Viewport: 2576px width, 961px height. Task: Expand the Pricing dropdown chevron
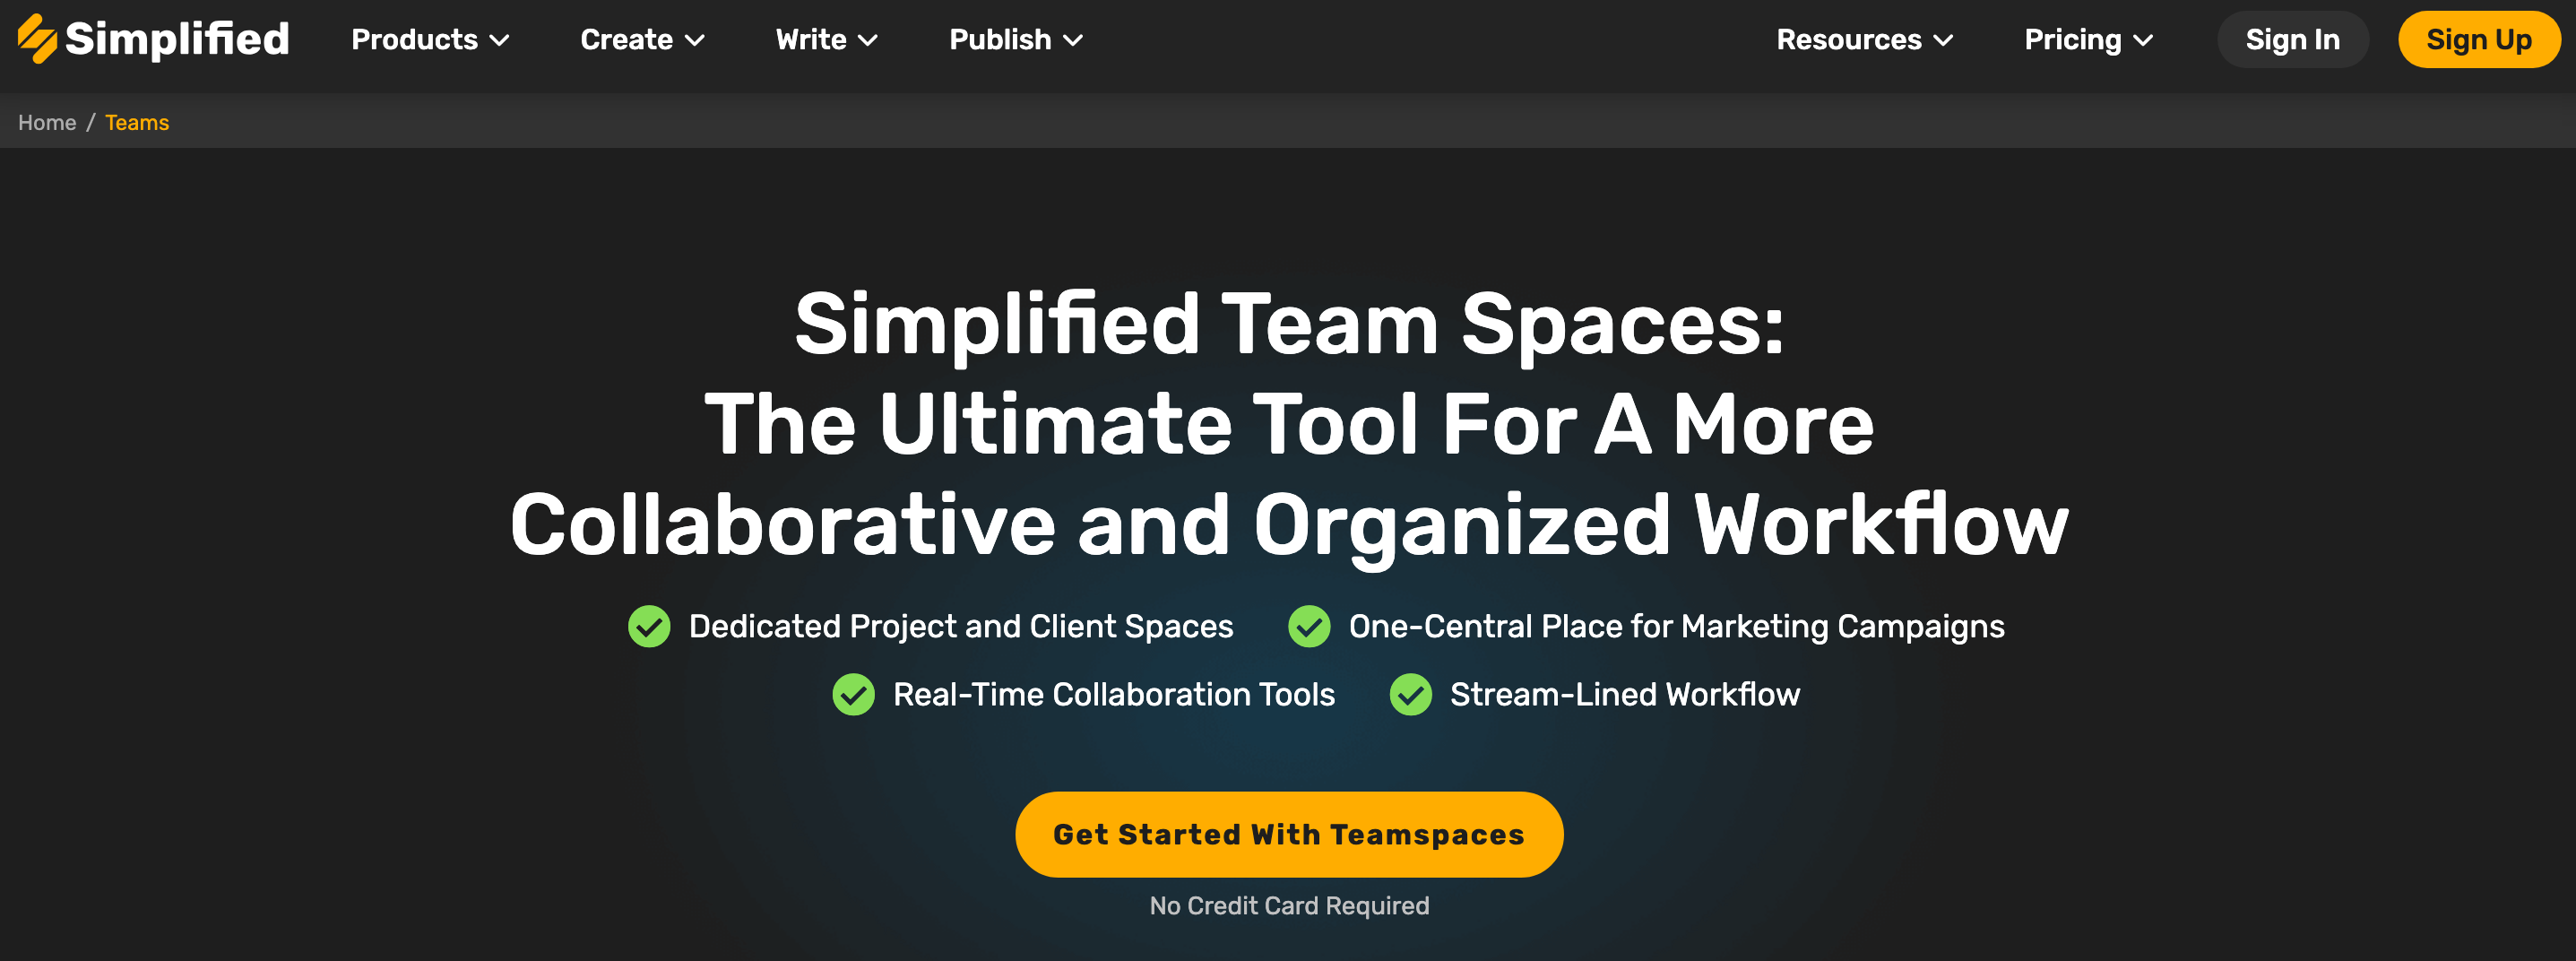coord(2143,41)
